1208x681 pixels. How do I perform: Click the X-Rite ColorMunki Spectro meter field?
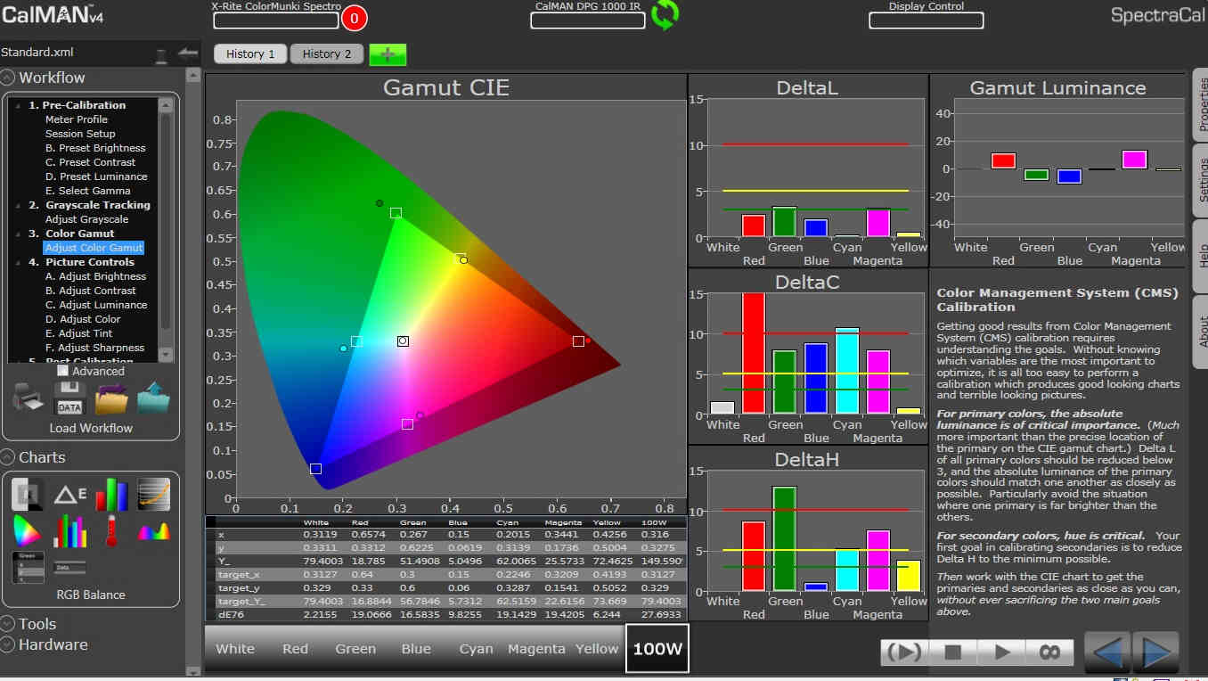click(275, 21)
